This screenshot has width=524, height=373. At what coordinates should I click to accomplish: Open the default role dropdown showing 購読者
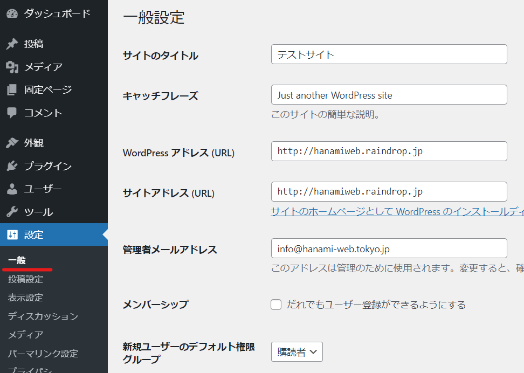coord(297,351)
